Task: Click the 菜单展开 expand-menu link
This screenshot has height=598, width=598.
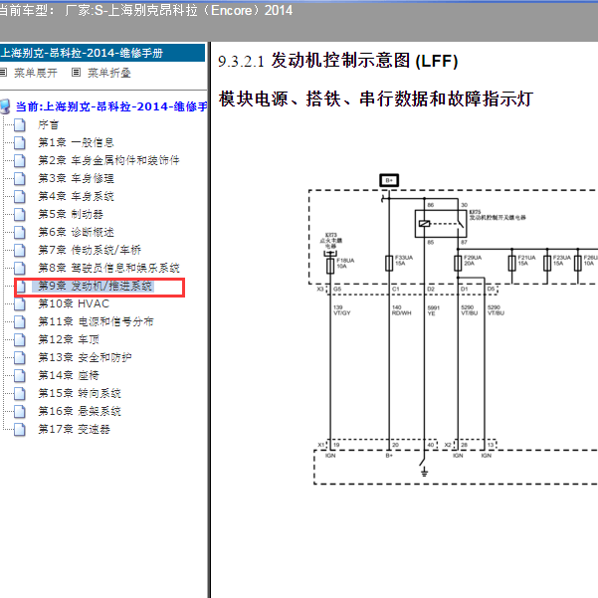Action: coord(36,73)
